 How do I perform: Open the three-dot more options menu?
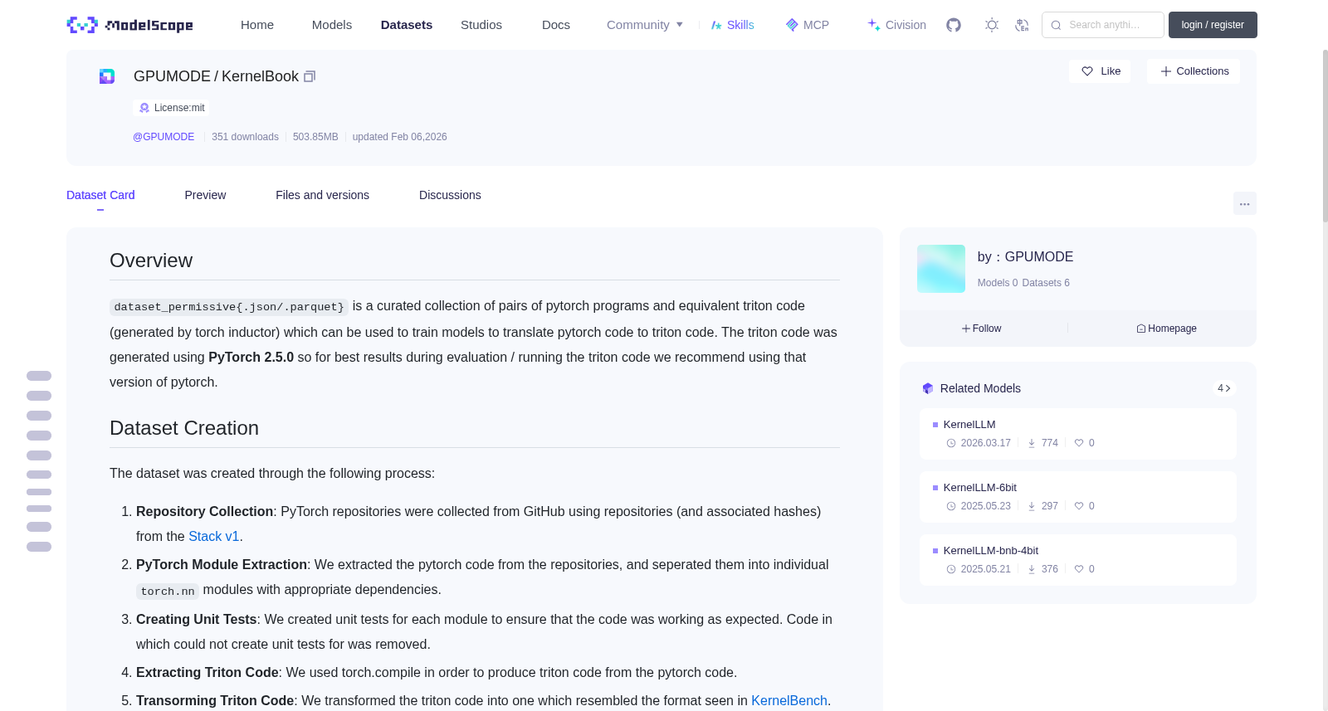click(1245, 203)
